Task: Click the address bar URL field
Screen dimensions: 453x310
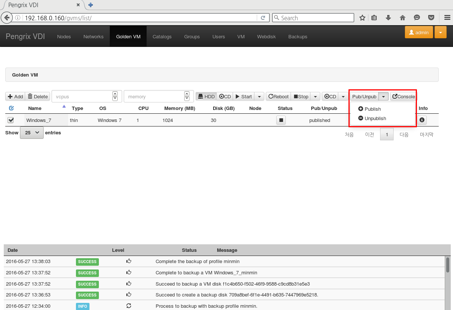Action: [140, 18]
